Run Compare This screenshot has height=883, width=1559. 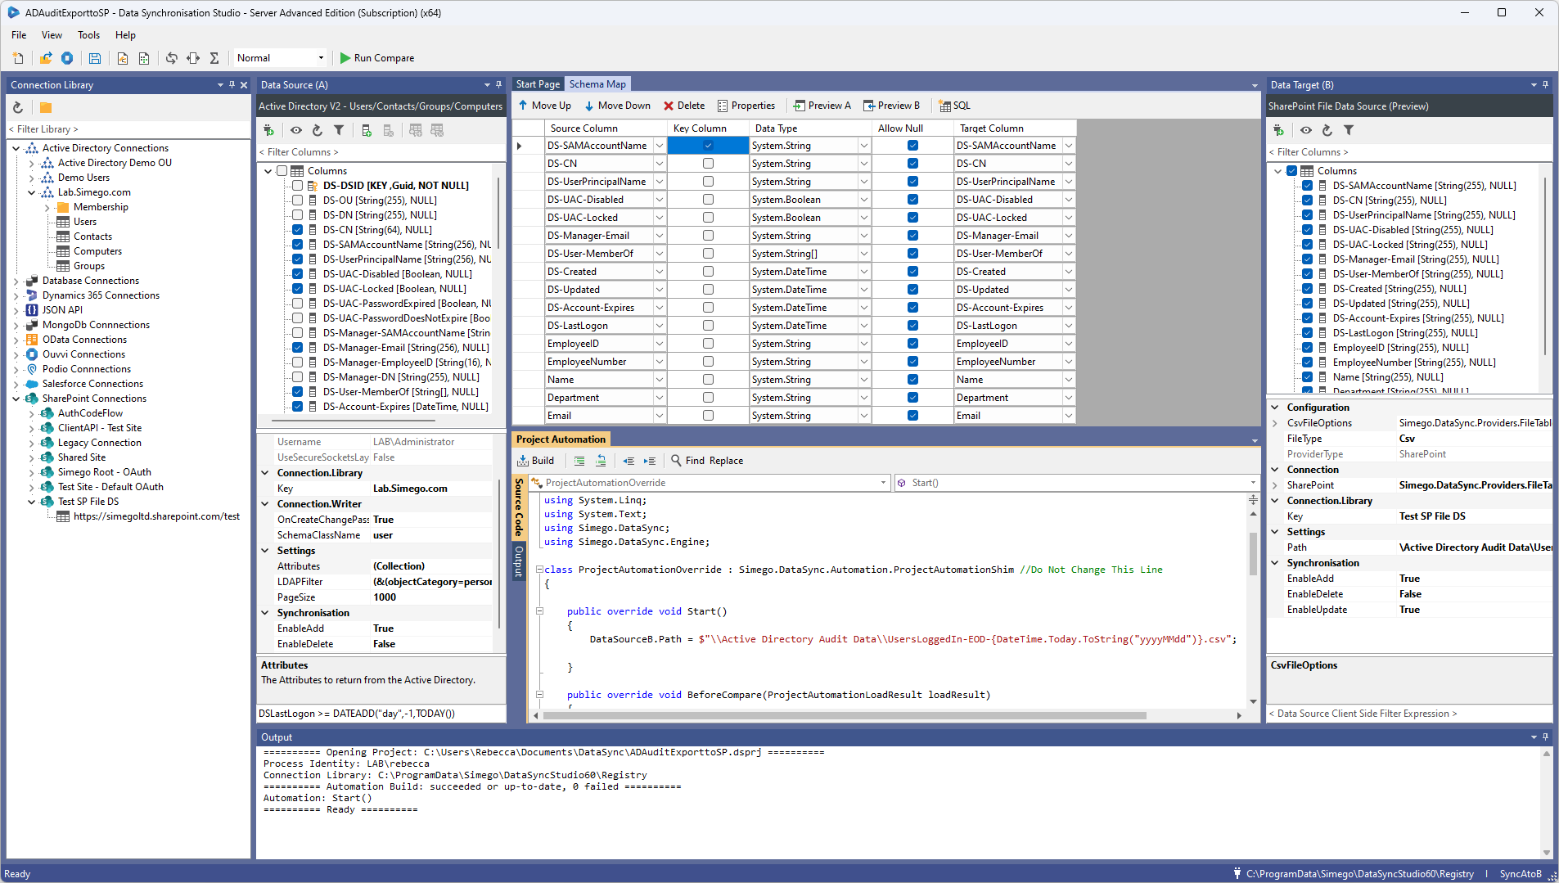(377, 58)
